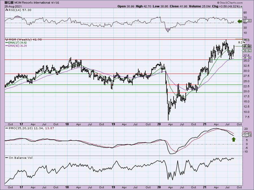This screenshot has height=190, width=254.
Task: Click the 12.5 price axis label
Action: tap(246, 107)
